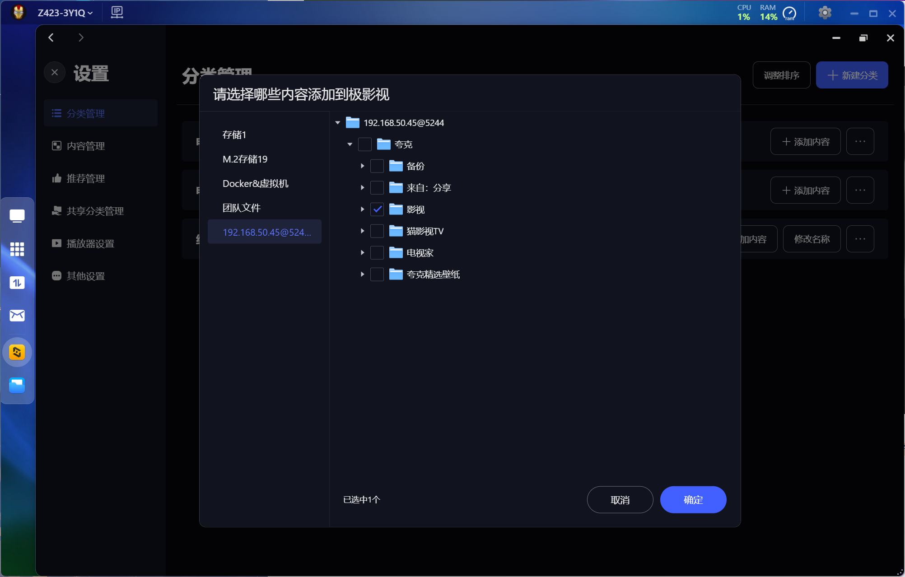Open the Z423-3Y1Q device dropdown
905x577 pixels.
point(65,13)
